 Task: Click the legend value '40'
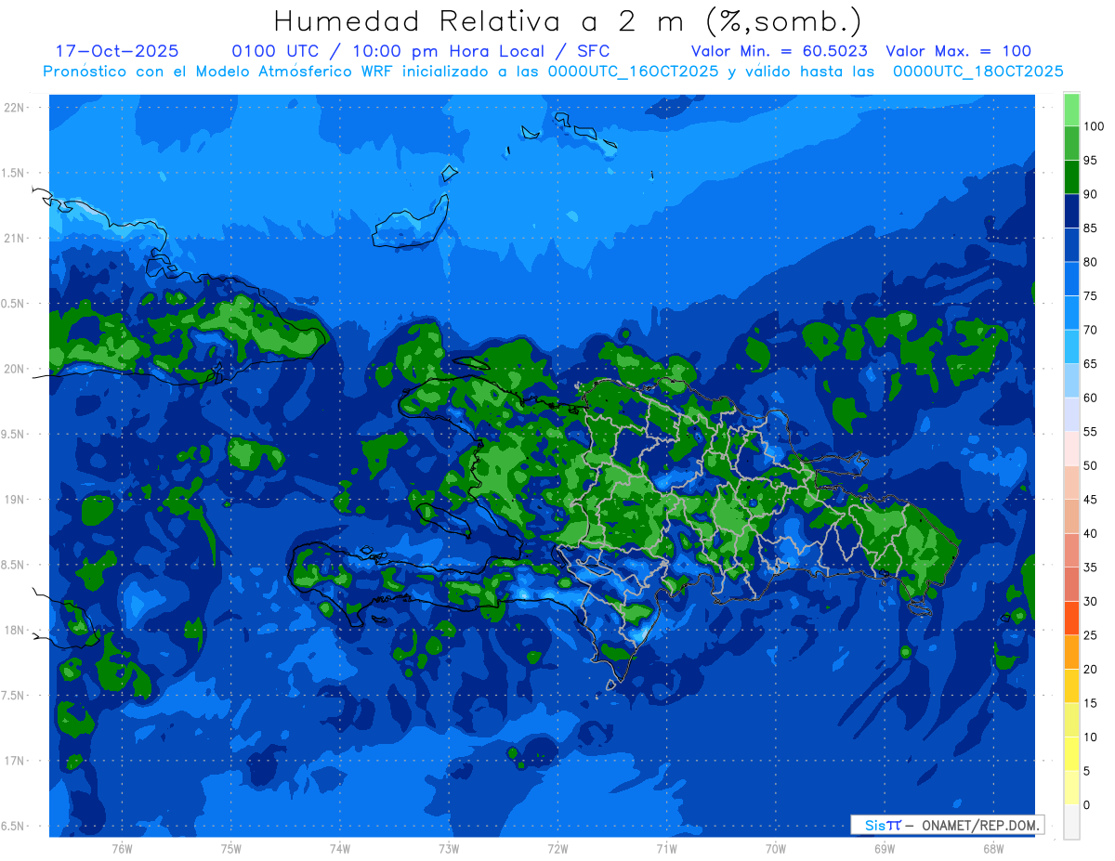pos(1090,533)
